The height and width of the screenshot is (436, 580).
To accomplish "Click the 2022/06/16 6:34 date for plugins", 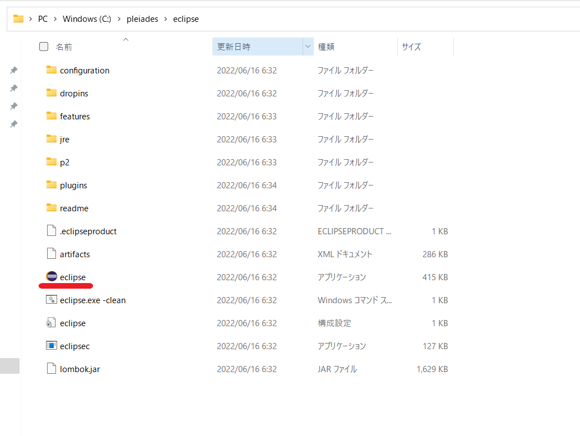I will tap(247, 185).
